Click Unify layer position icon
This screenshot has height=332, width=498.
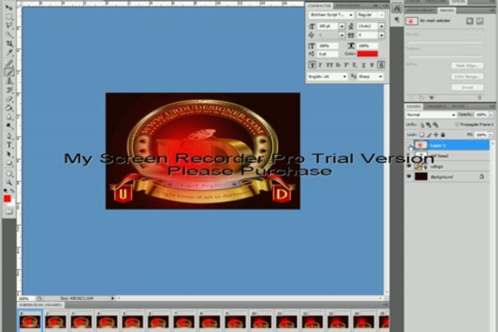click(422, 125)
